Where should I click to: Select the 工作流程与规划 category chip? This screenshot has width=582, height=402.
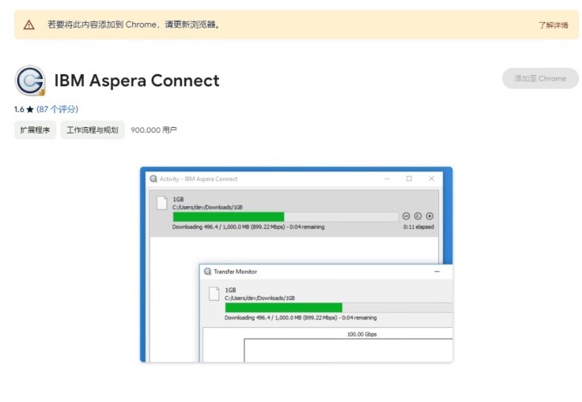coord(93,130)
